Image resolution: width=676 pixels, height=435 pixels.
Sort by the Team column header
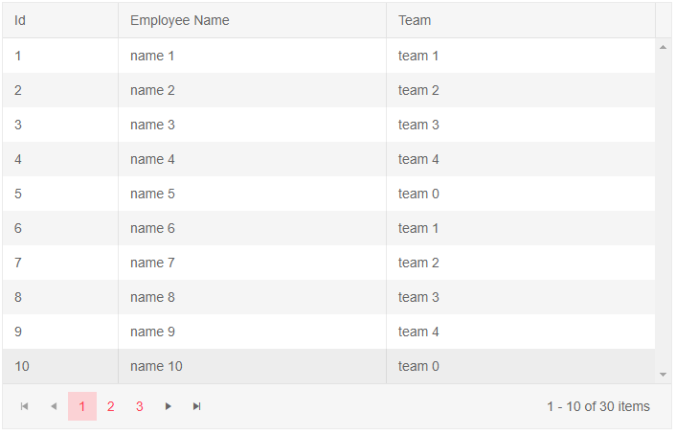click(415, 20)
